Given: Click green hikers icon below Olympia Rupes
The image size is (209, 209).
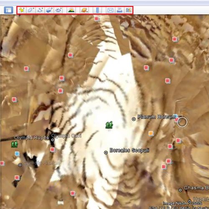Looking at the screenshot, I should coord(15,144).
